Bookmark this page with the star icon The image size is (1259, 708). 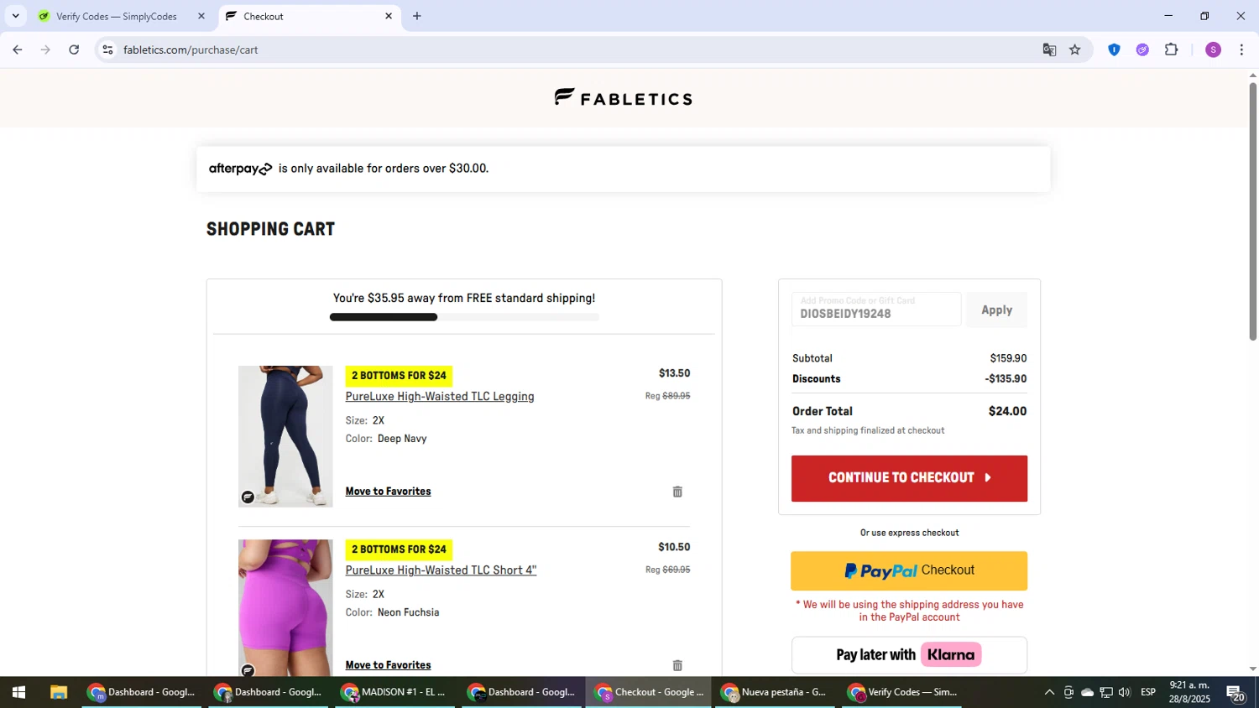pos(1075,49)
